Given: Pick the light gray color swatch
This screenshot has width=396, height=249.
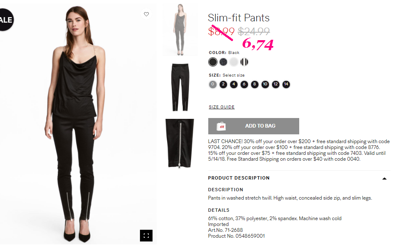Looking at the screenshot, I should [x=234, y=62].
